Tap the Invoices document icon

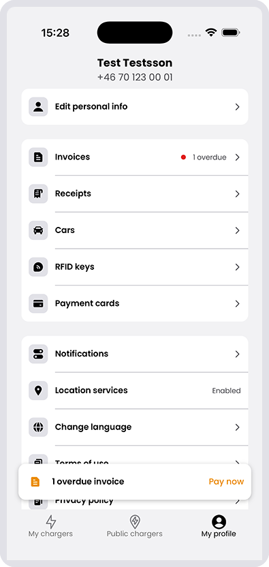38,157
